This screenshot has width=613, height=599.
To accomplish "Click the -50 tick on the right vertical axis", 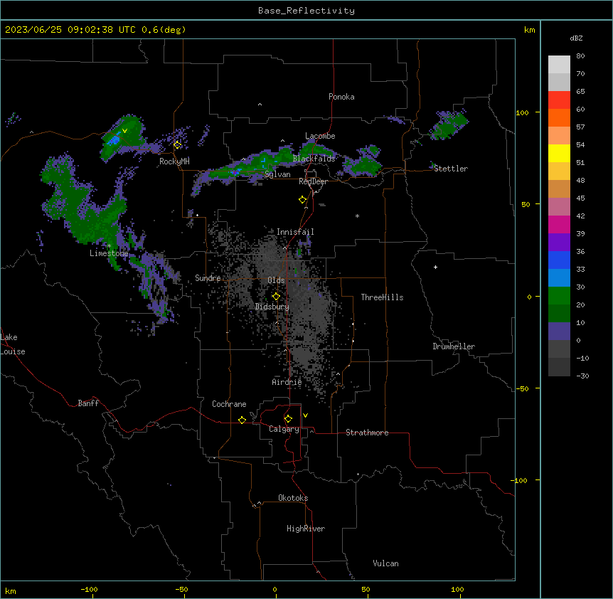I will click(x=522, y=388).
